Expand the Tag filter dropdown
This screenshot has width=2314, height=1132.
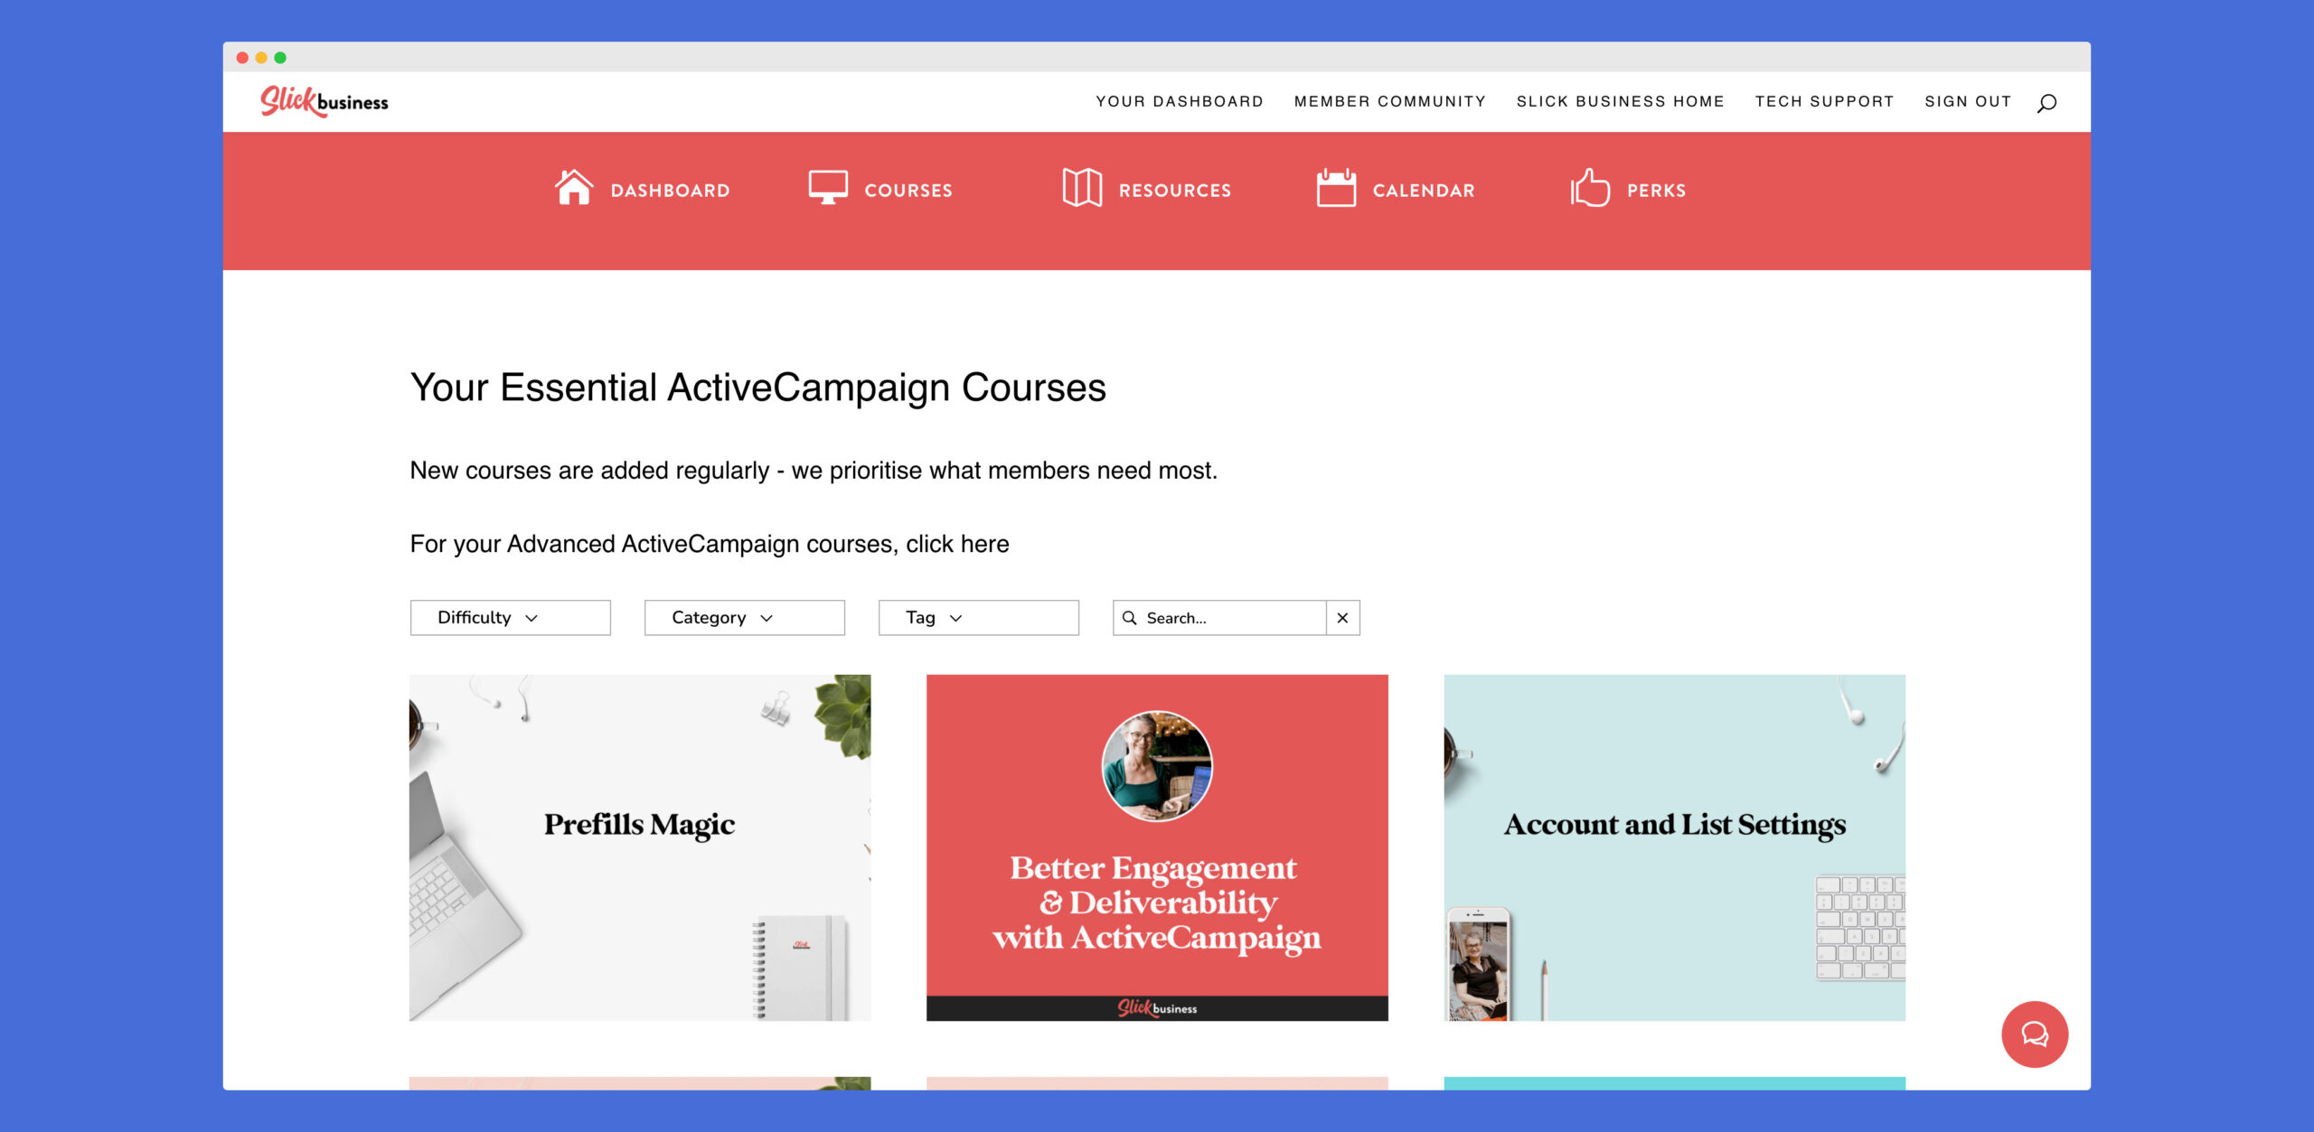(978, 618)
